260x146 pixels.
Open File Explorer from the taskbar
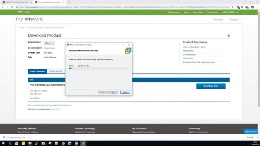point(30,143)
